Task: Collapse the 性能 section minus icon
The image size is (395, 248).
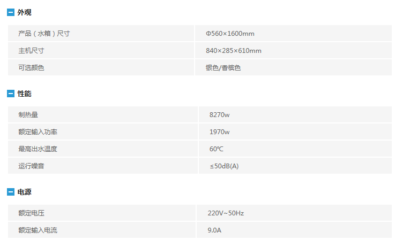Action: (11, 94)
